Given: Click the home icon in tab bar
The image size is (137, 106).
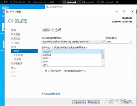Looking at the screenshot, I should [x=1, y=2].
